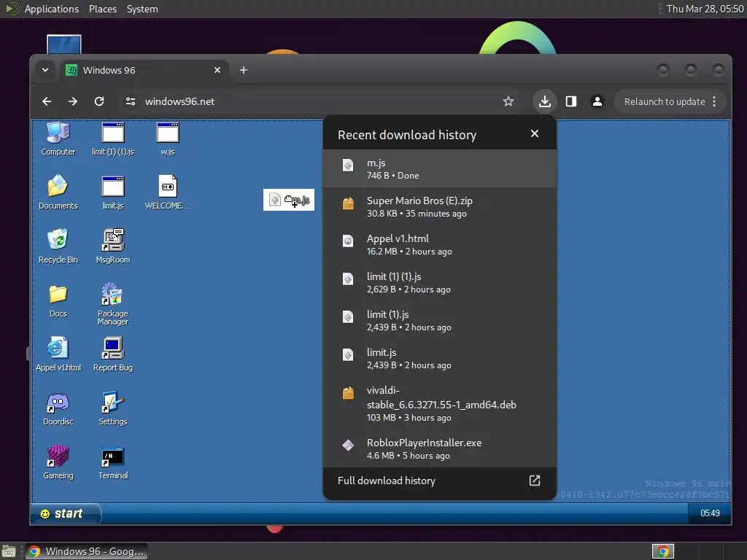Open the limit (1) (1).js desktop file icon
The height and width of the screenshot is (560, 747).
click(x=113, y=139)
